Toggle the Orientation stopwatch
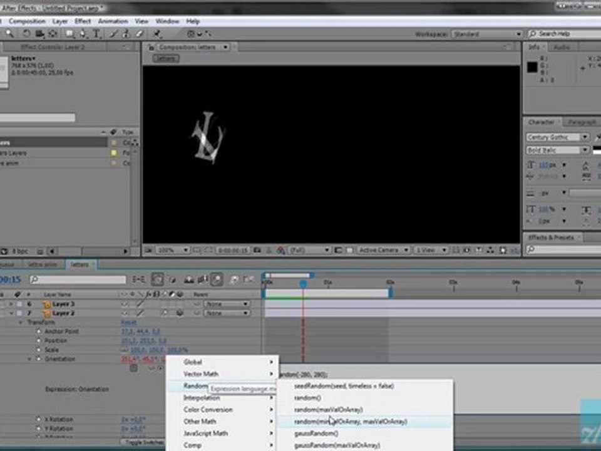 (x=38, y=359)
